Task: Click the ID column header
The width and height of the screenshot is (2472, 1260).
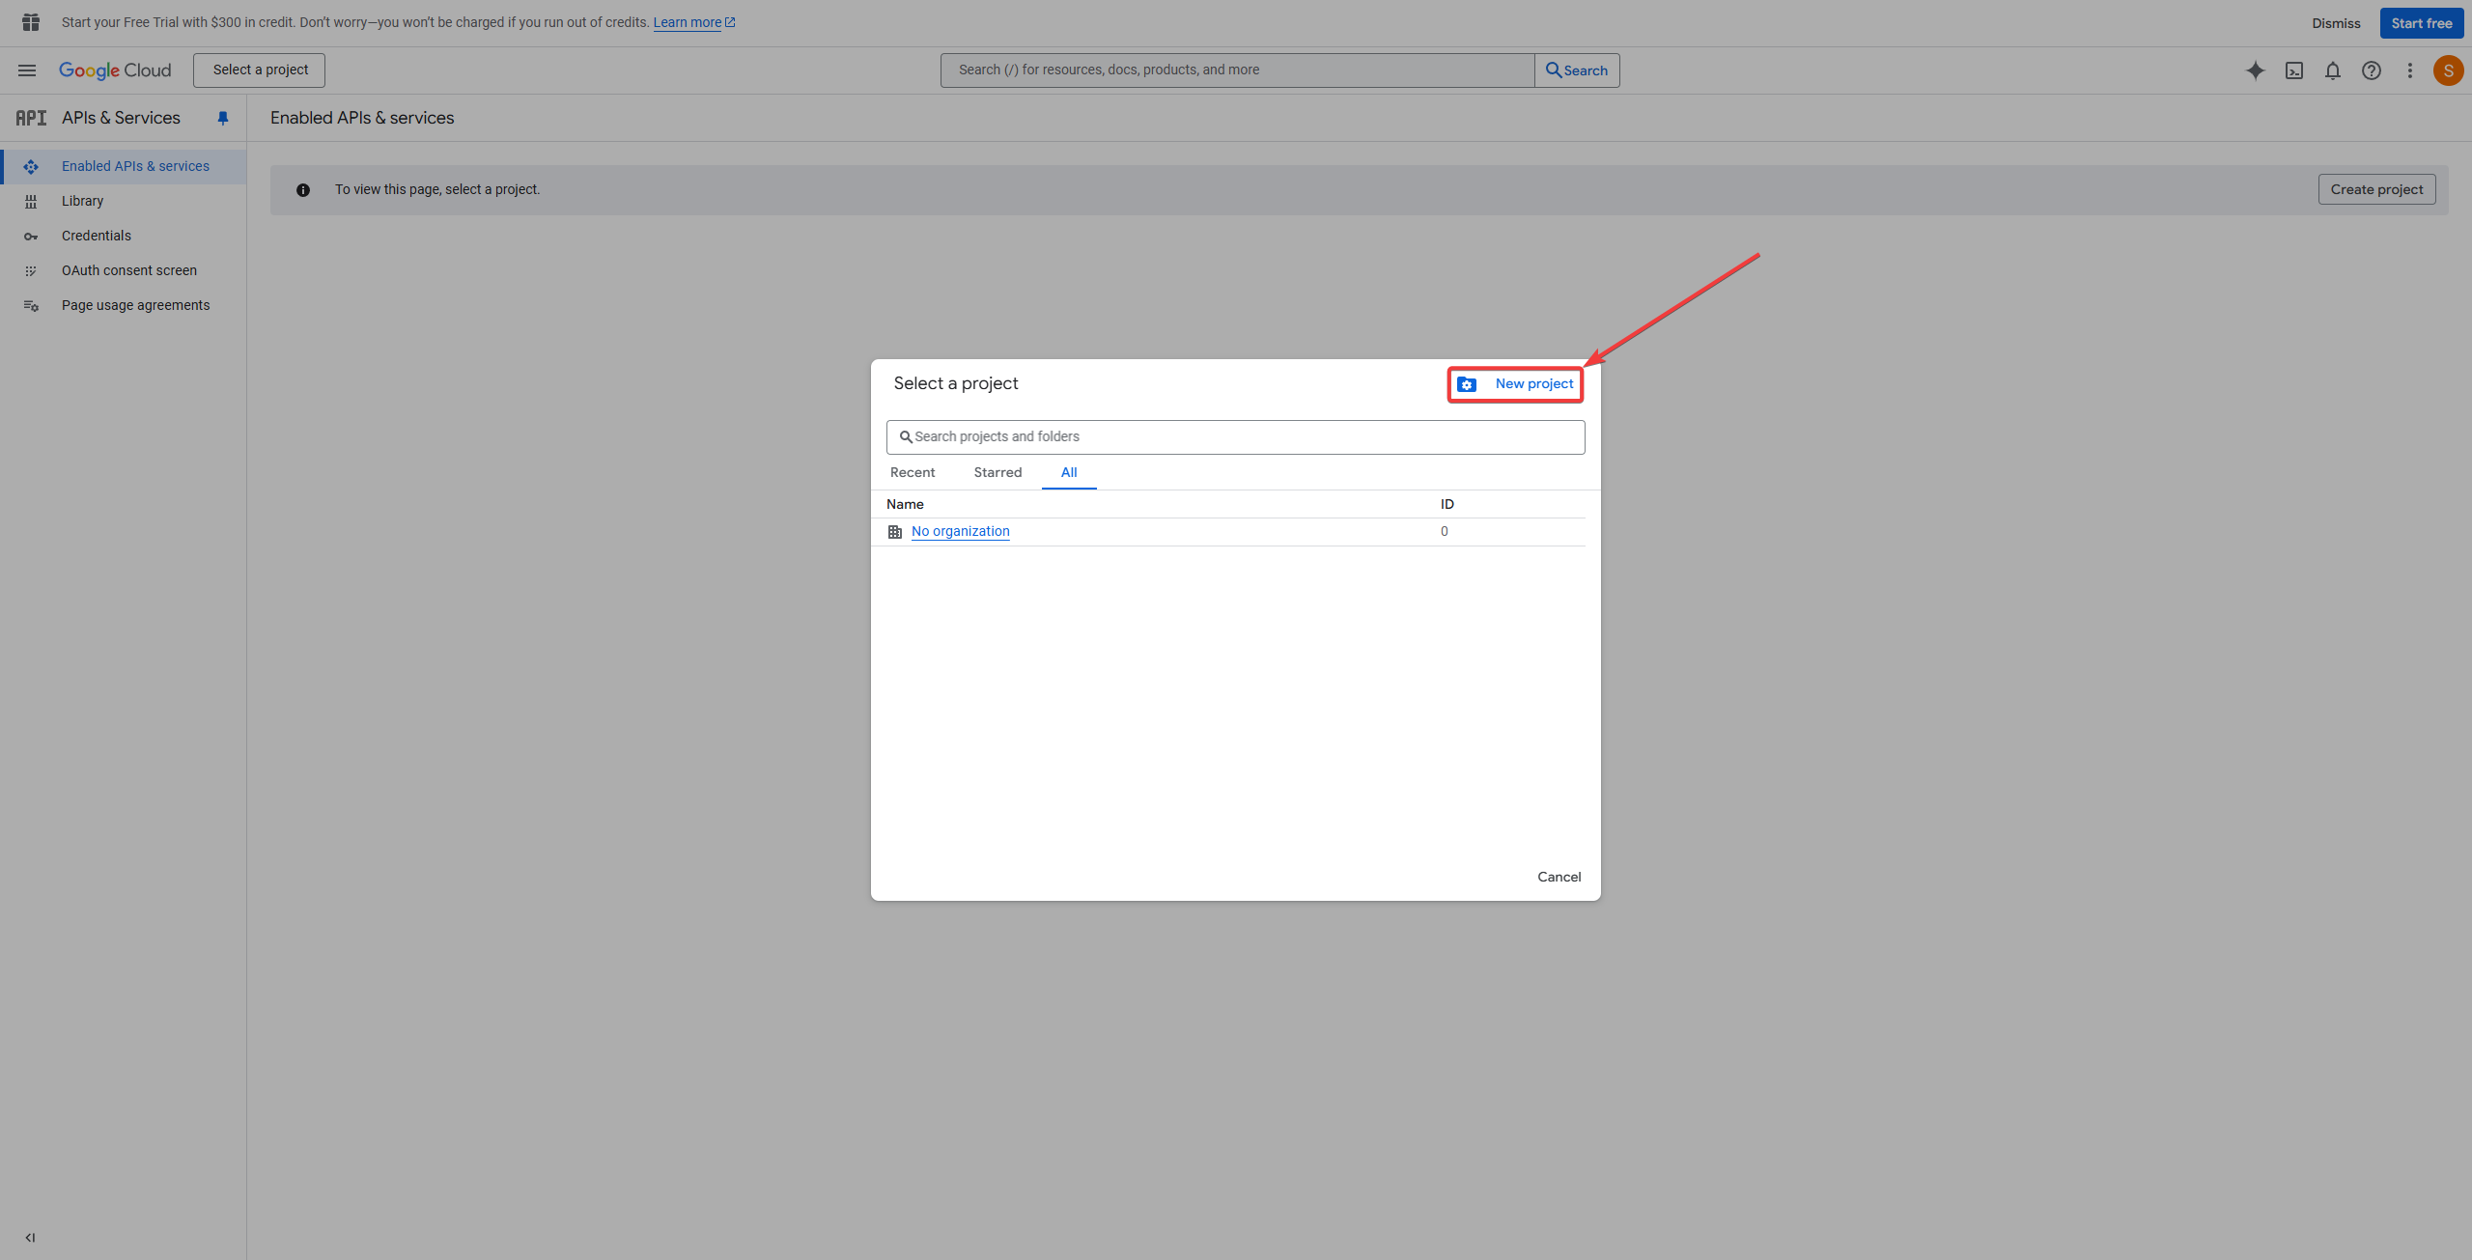Action: tap(1447, 504)
